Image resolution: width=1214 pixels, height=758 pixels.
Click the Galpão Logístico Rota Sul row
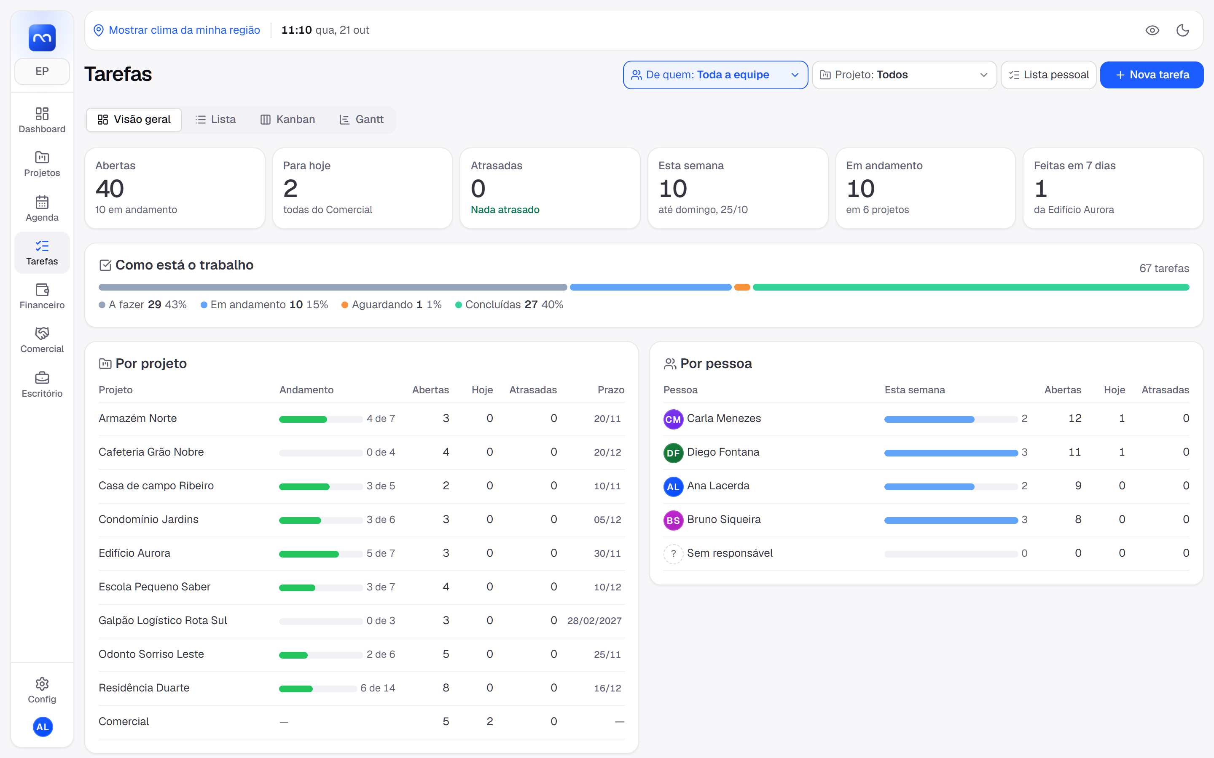pyautogui.click(x=361, y=621)
